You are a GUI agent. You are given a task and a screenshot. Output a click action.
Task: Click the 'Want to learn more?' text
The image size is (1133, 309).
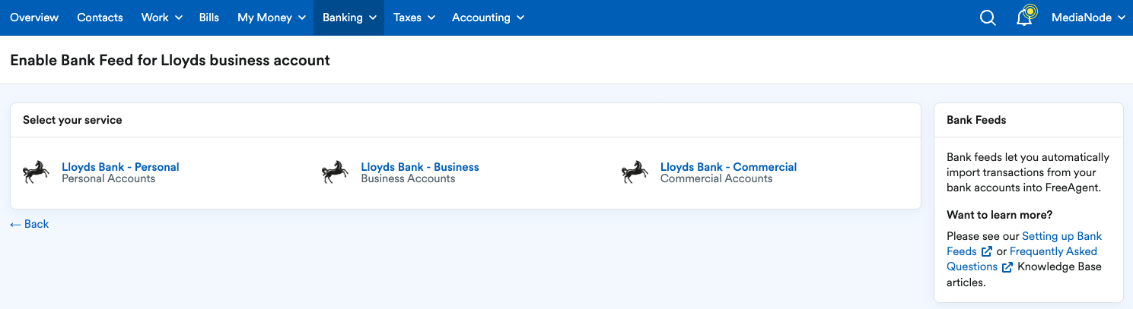(x=999, y=215)
